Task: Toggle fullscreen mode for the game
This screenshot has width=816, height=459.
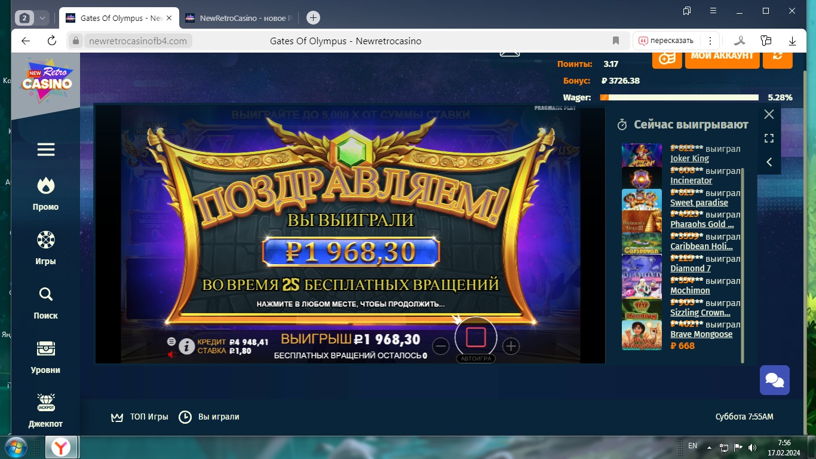Action: 769,138
